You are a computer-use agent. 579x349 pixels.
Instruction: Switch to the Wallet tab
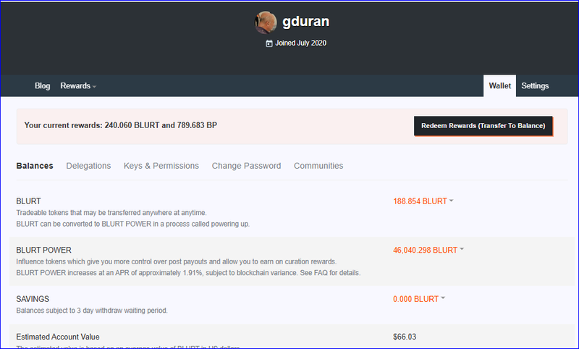point(499,86)
